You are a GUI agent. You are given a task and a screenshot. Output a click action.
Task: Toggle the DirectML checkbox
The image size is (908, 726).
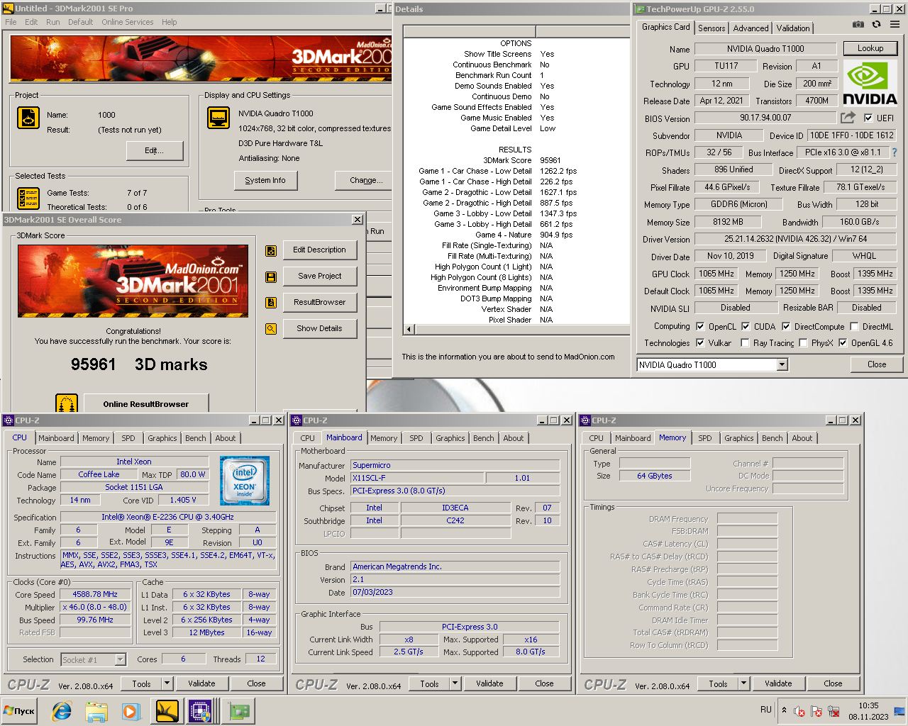pos(854,327)
